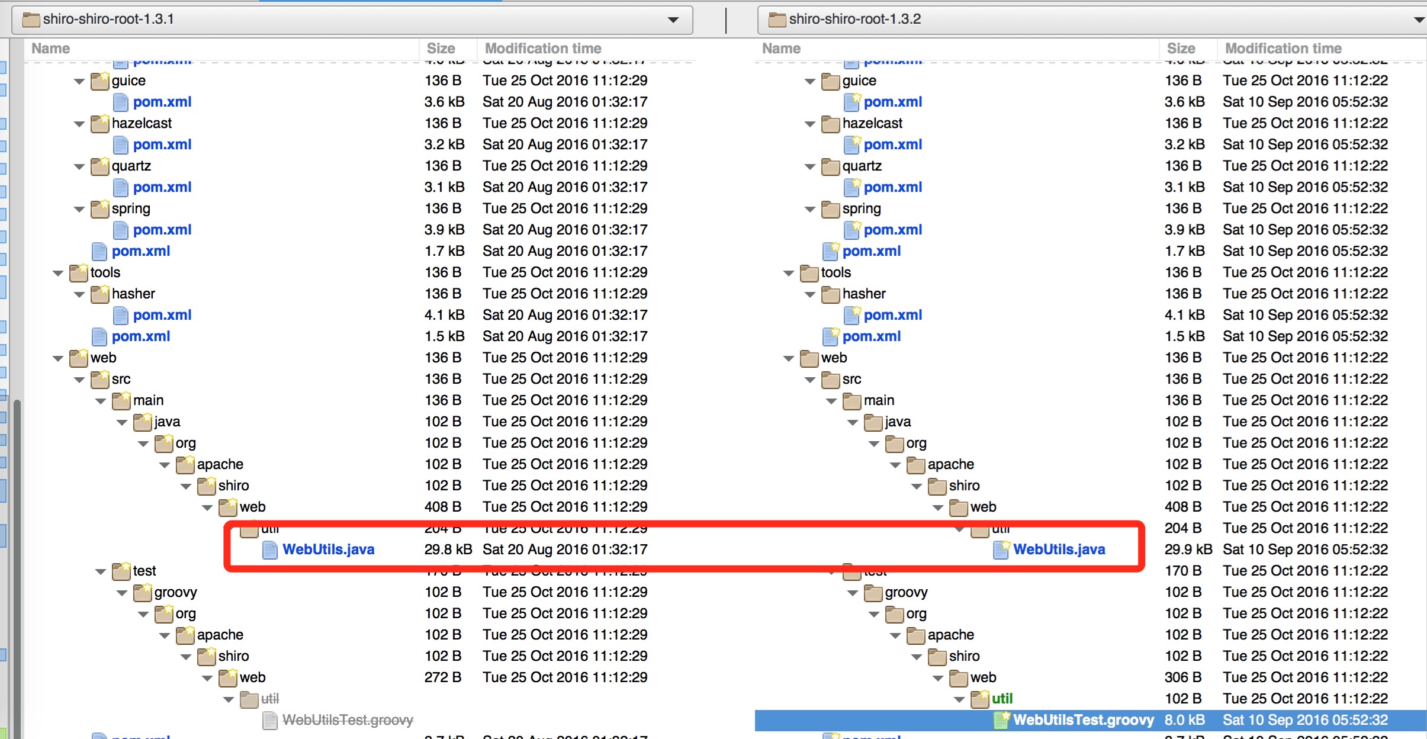Click the guice folder icon in right pane
The height and width of the screenshot is (739, 1427).
(x=830, y=81)
